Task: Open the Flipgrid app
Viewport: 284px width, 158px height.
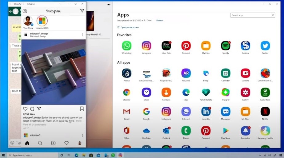Action: coord(226,93)
